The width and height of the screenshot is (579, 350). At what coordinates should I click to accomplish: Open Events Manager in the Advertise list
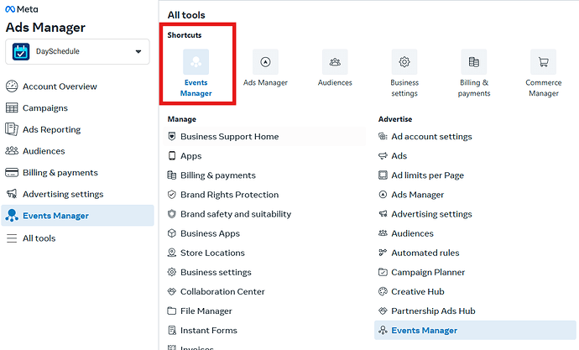tap(475, 331)
